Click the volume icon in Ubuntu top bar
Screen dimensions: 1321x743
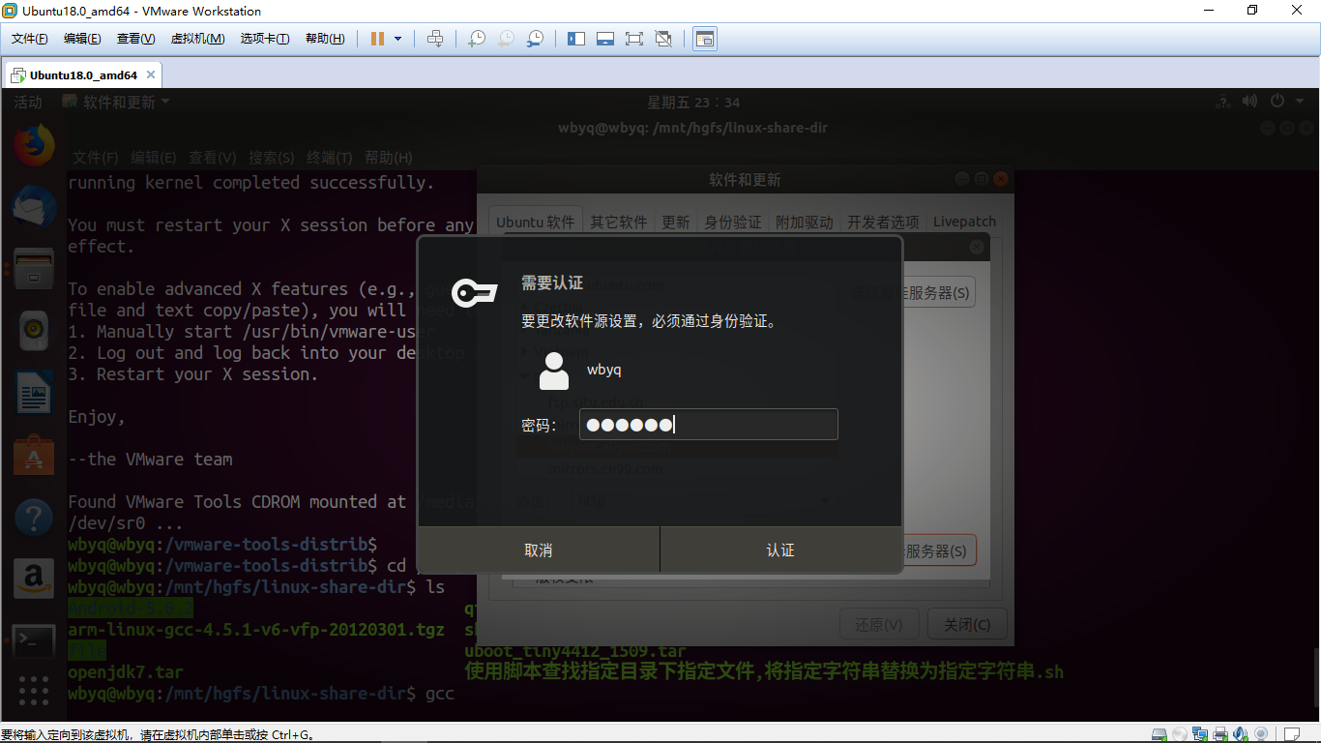(1249, 102)
